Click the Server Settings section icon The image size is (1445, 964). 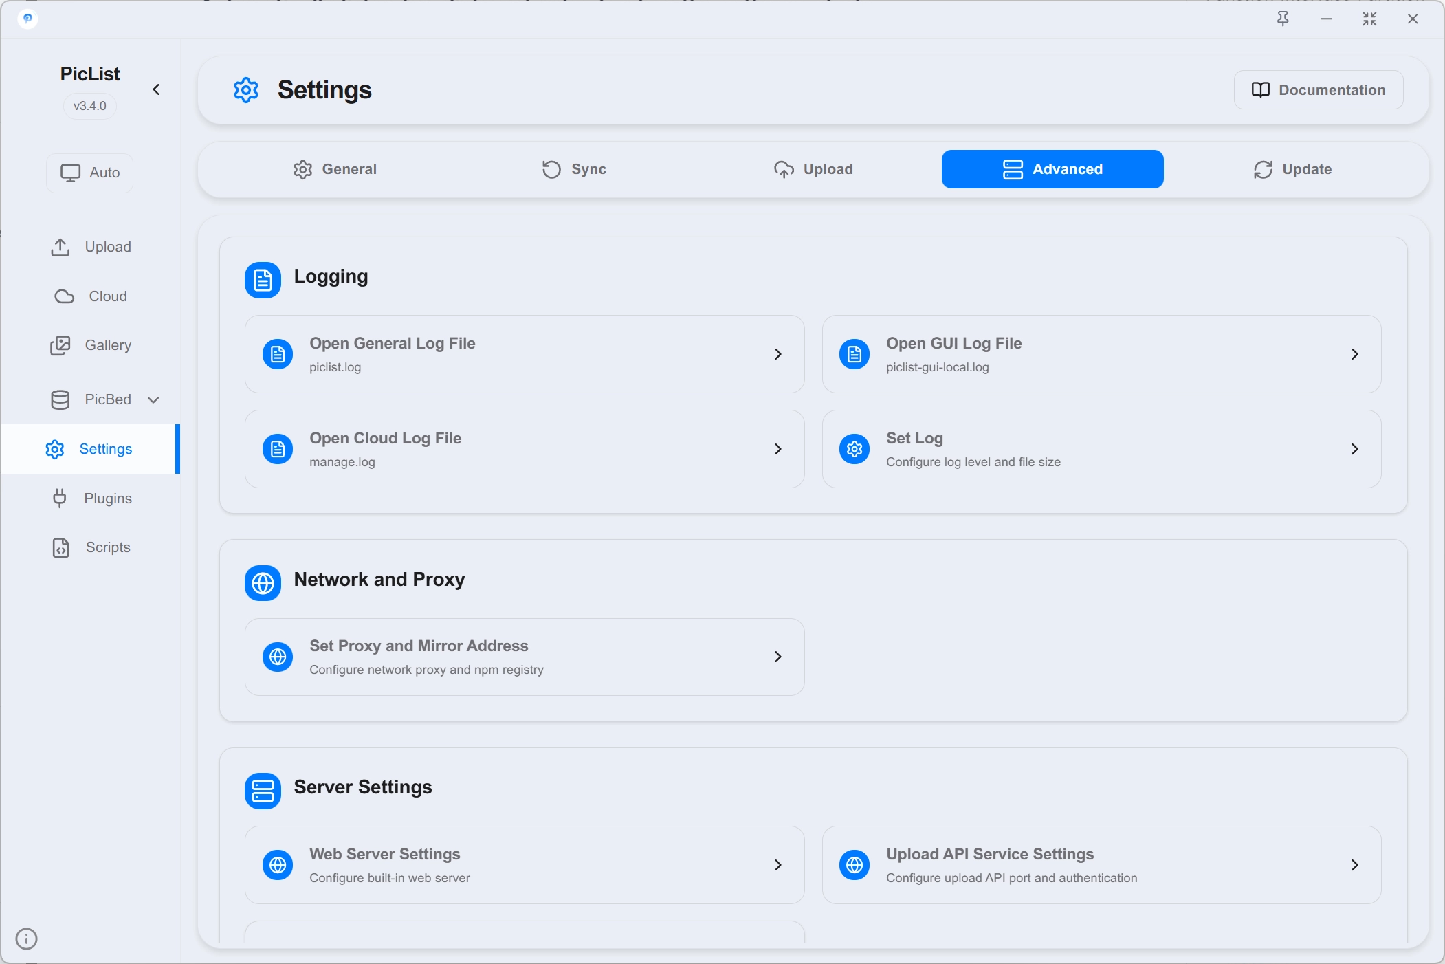coord(263,791)
